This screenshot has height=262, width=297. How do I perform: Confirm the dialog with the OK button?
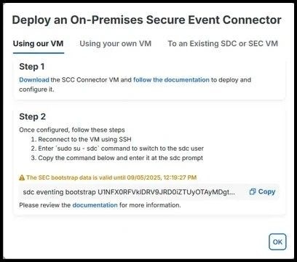(x=277, y=242)
